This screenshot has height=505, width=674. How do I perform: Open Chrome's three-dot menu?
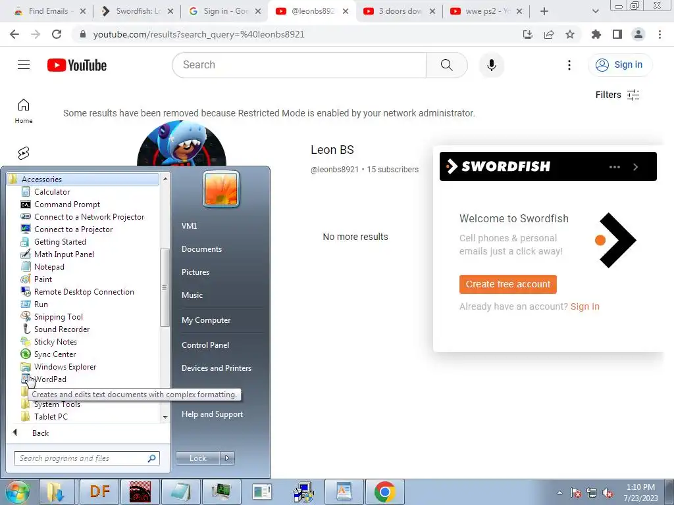(x=660, y=34)
